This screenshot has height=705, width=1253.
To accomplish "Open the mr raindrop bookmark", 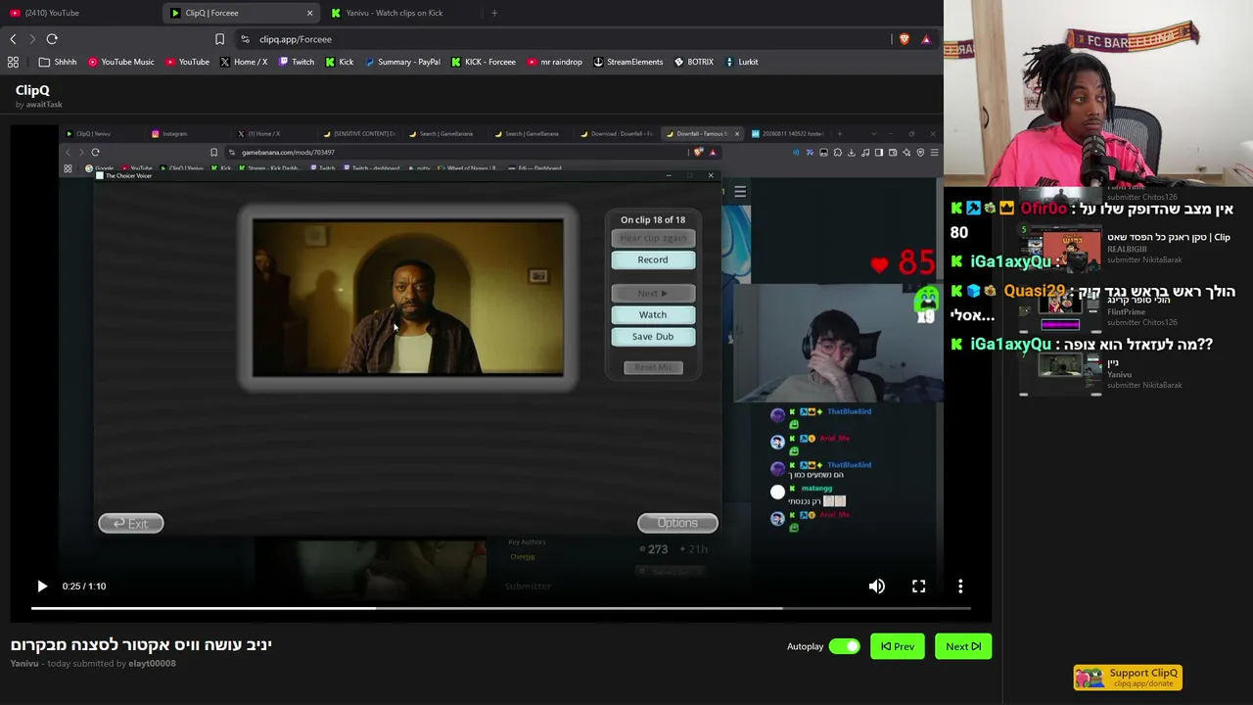I will 554,62.
